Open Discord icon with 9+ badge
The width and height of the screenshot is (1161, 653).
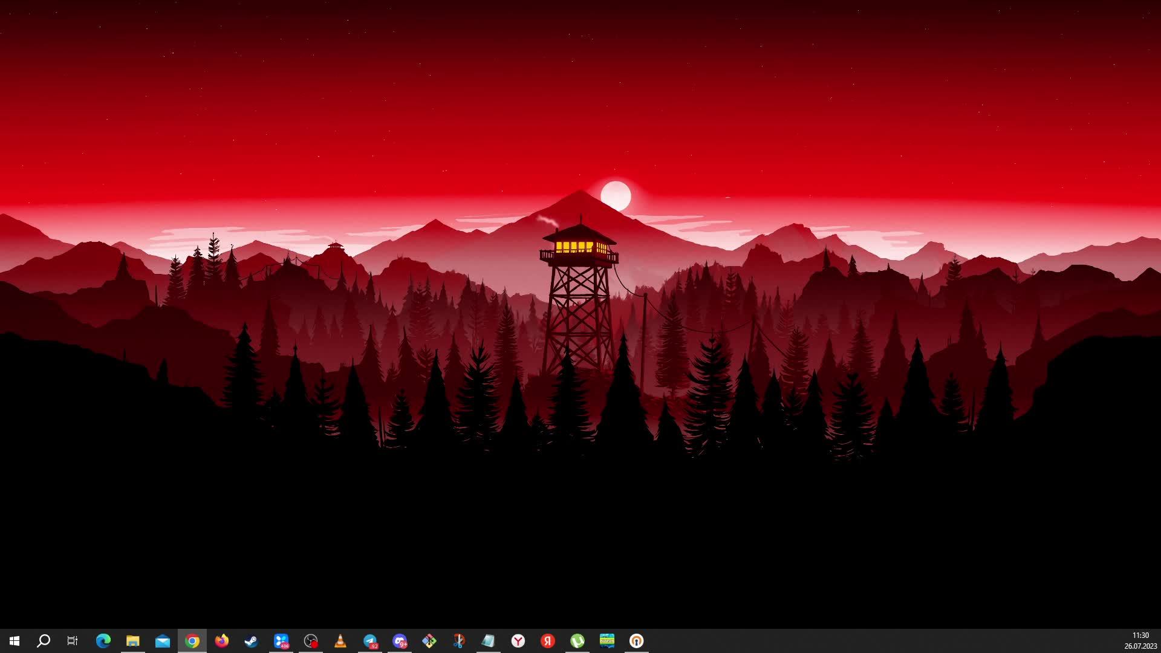tap(400, 641)
